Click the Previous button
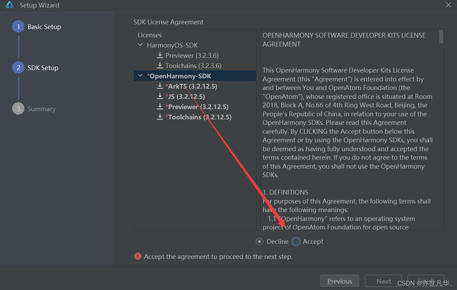 (x=340, y=281)
